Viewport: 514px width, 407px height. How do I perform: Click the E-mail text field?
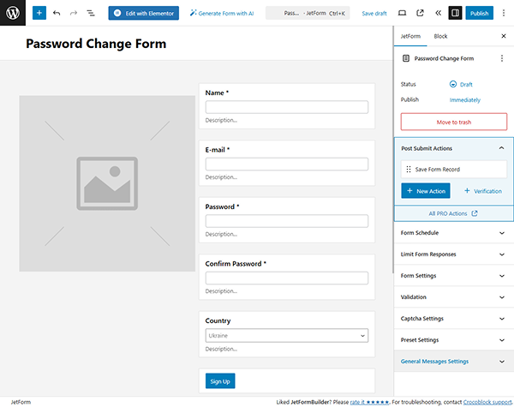[x=287, y=164]
